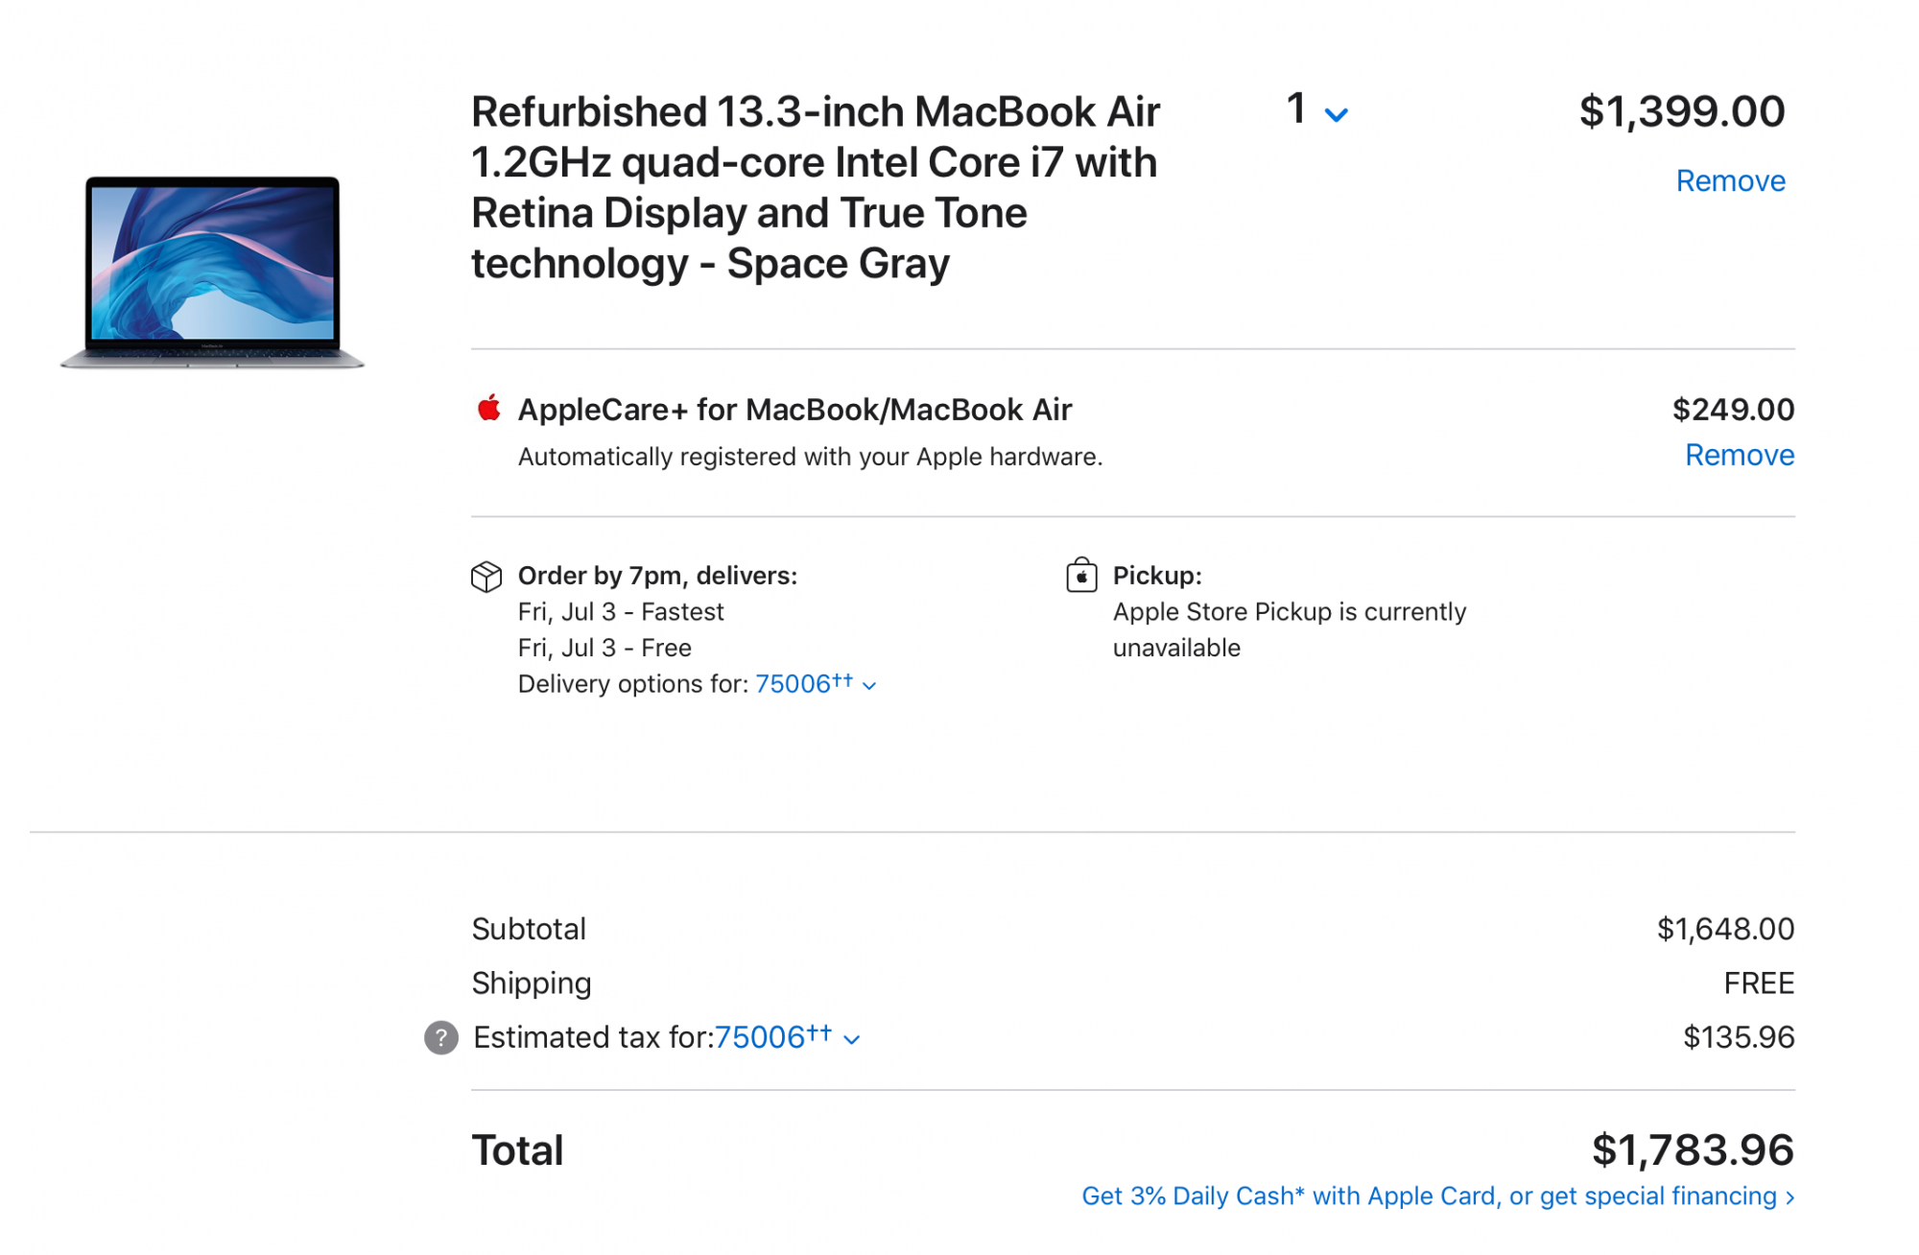This screenshot has width=1919, height=1255.
Task: Click 'Fri, Jul 3 - Free' delivery line
Action: pos(604,649)
